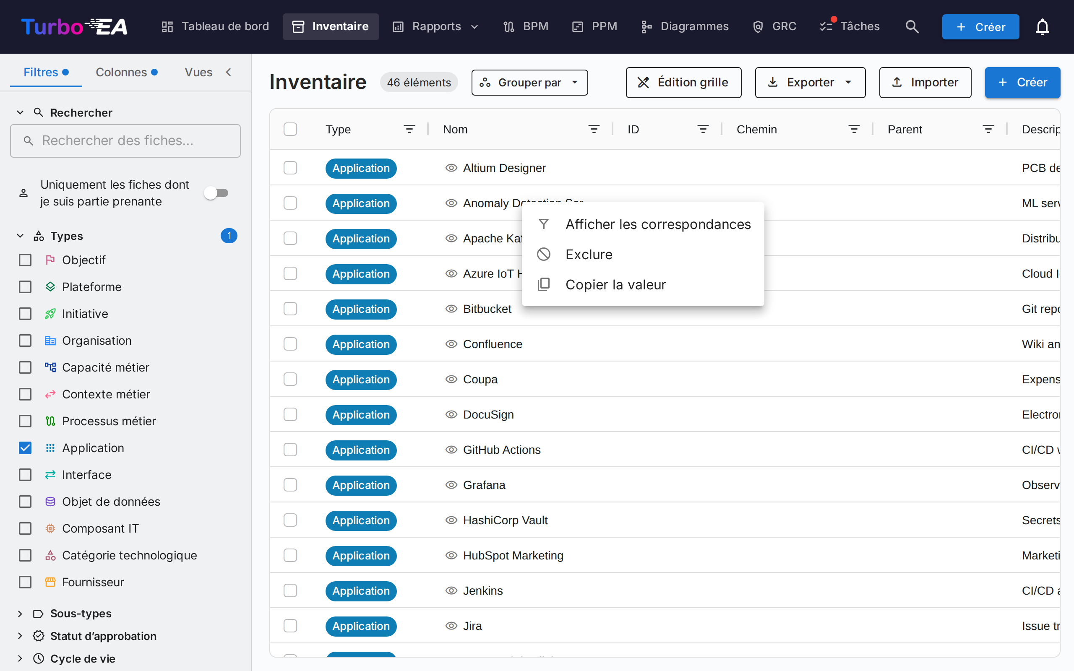Switch to the Vues tab

pos(198,72)
